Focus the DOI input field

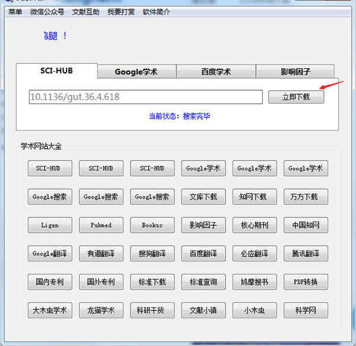coord(146,97)
